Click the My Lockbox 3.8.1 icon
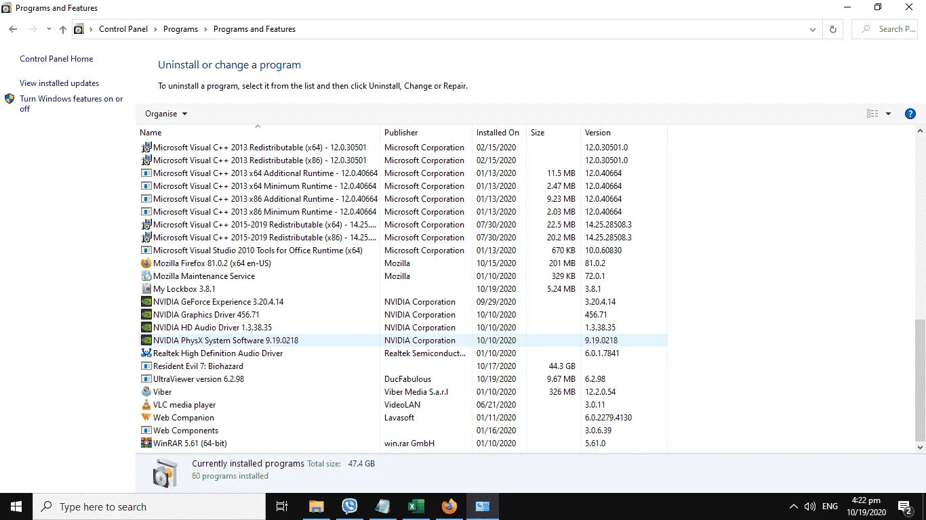Screen dimensions: 926x520 pyautogui.click(x=146, y=289)
